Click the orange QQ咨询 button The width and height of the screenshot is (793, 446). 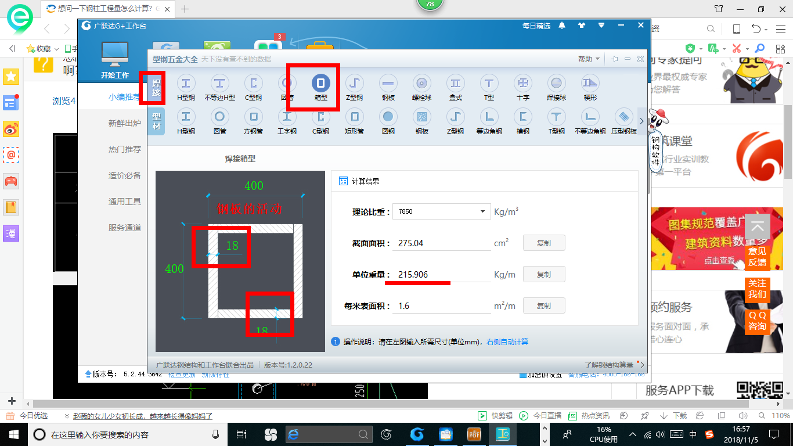pyautogui.click(x=757, y=321)
